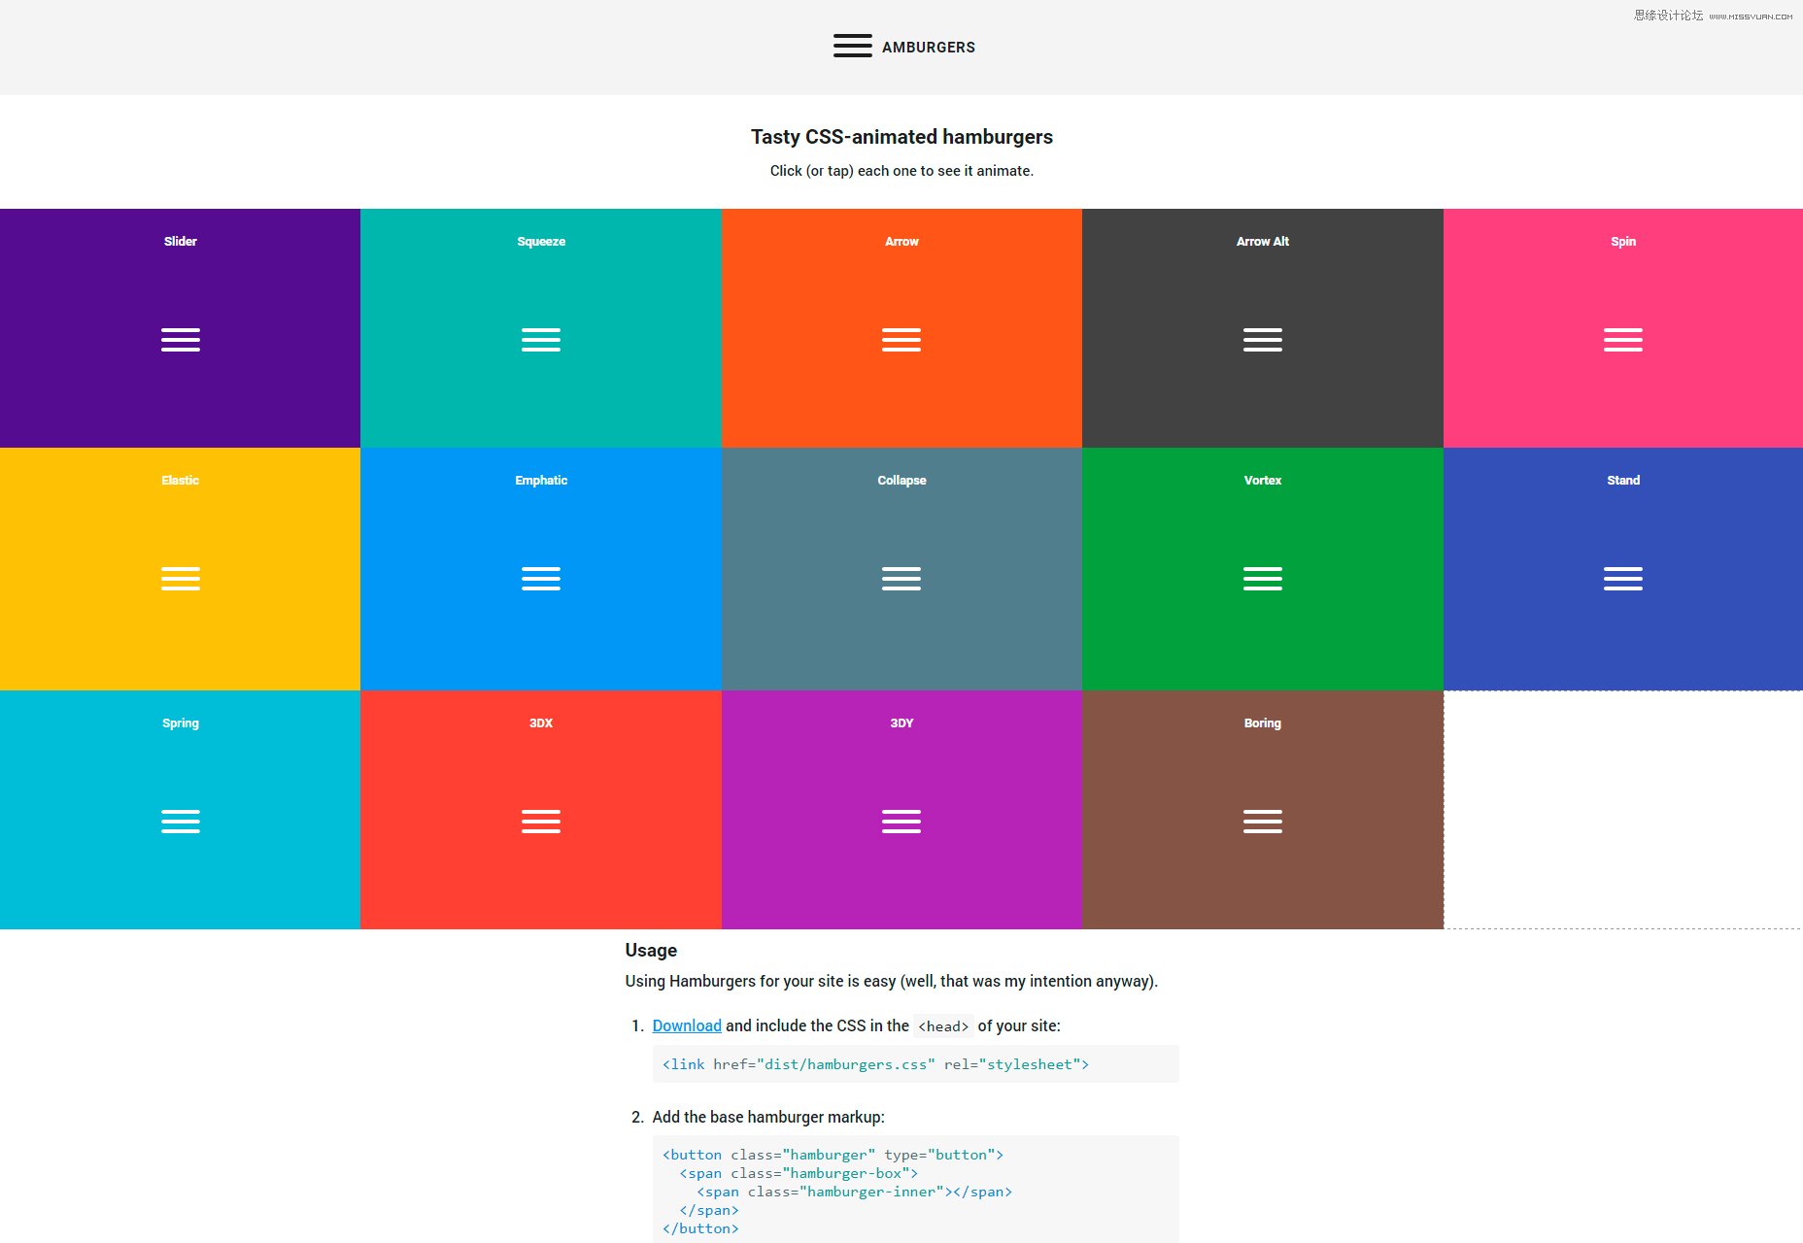
Task: Animate the Collapse hamburger icon
Action: pos(901,579)
